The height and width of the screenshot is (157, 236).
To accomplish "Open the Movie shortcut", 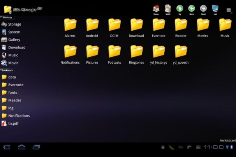I will 10,63.
